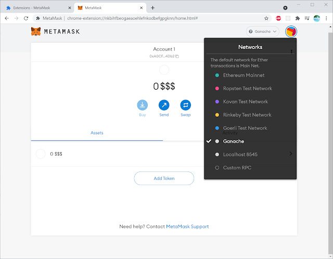The width and height of the screenshot is (333, 259).
Task: Select Ethereum Mainnet network
Action: (x=250, y=75)
